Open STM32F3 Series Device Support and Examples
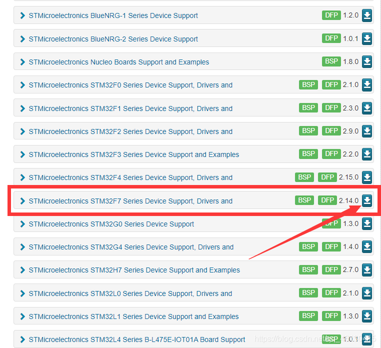Viewport: 381px width, 348px height. [x=134, y=154]
